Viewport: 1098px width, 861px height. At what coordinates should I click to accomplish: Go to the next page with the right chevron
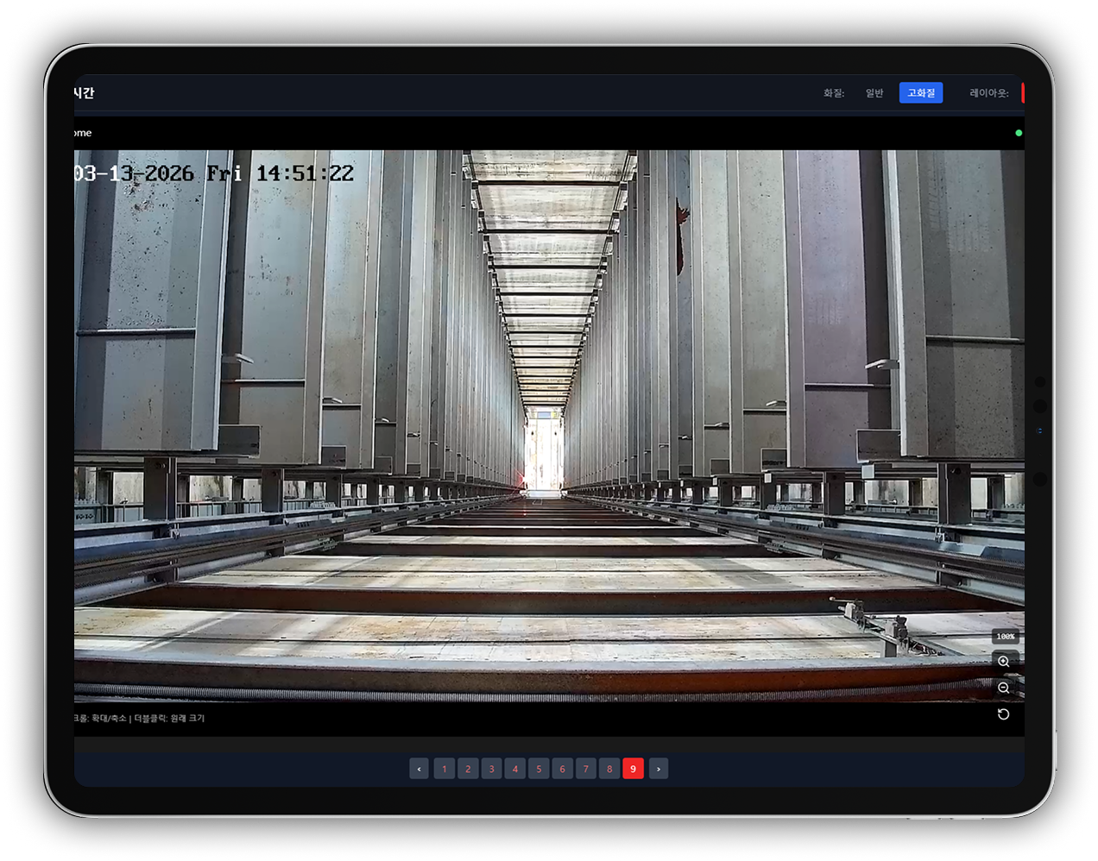click(659, 769)
